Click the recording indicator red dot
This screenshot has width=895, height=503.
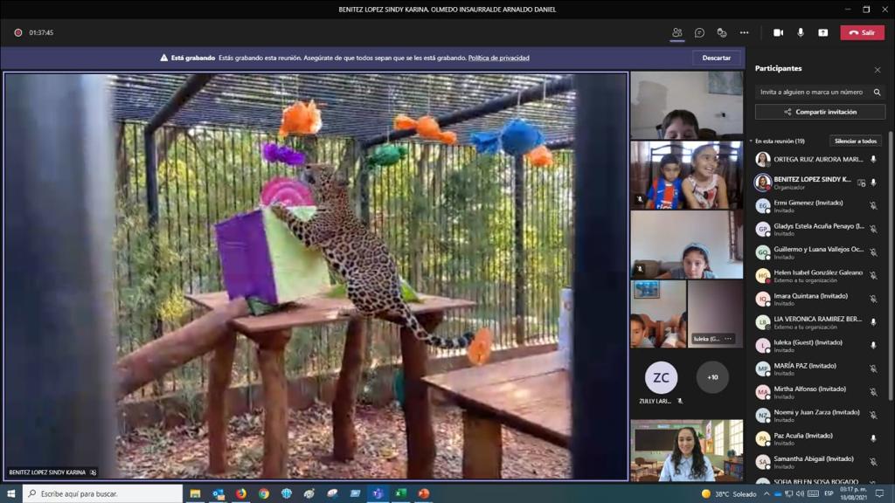click(17, 32)
